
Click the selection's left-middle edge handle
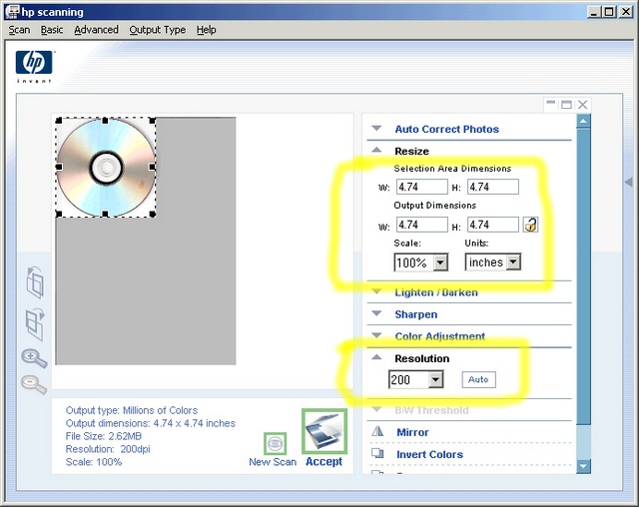point(59,167)
